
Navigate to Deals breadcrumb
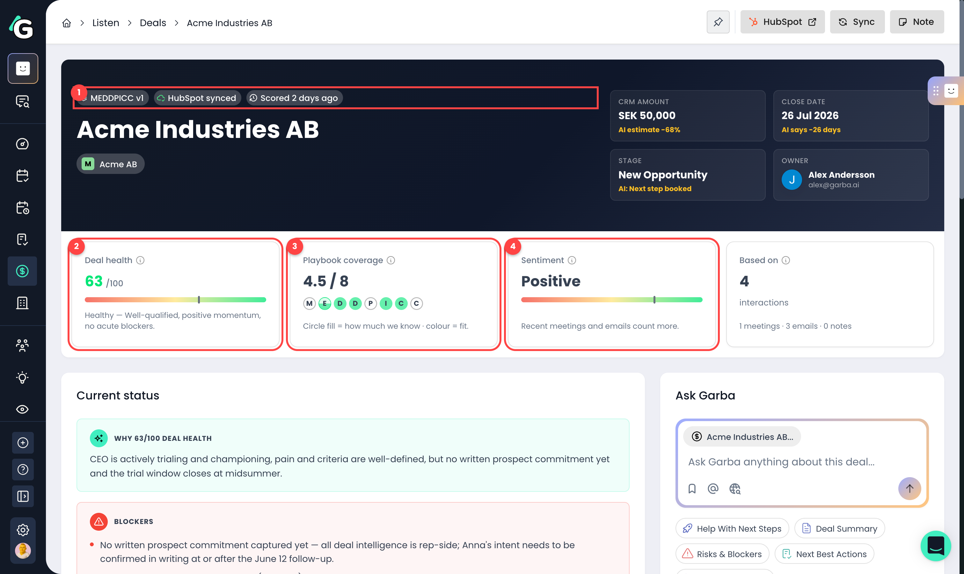tap(153, 23)
